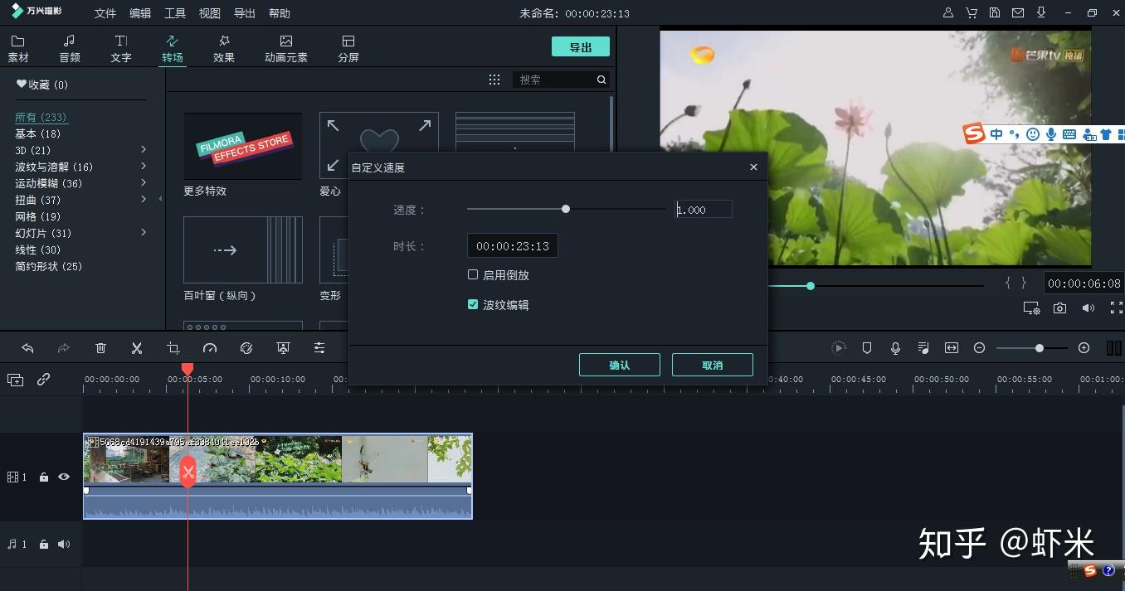Enter fullscreen preview mode
Viewport: 1125px width, 591px height.
coord(1116,308)
